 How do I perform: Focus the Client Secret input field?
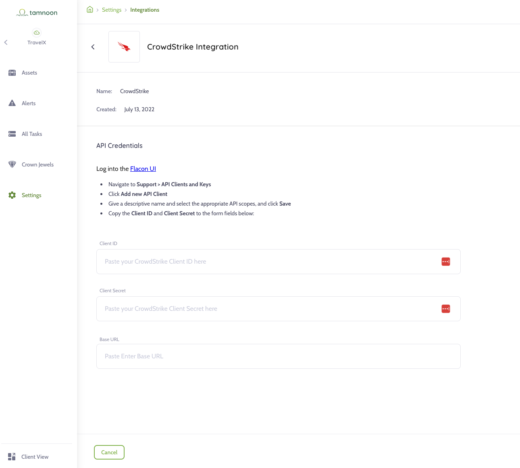(266, 309)
